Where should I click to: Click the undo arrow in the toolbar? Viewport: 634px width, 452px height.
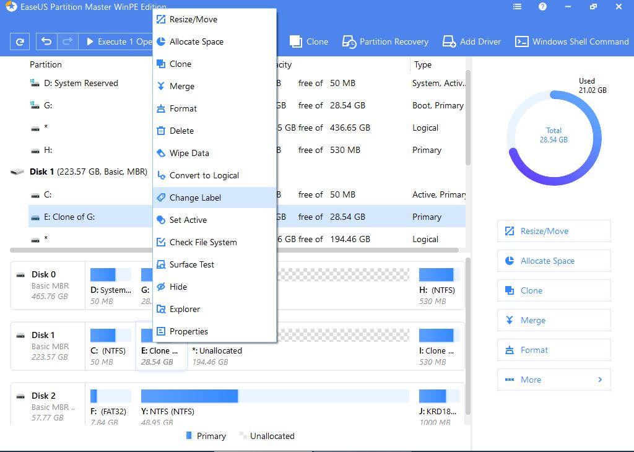46,41
